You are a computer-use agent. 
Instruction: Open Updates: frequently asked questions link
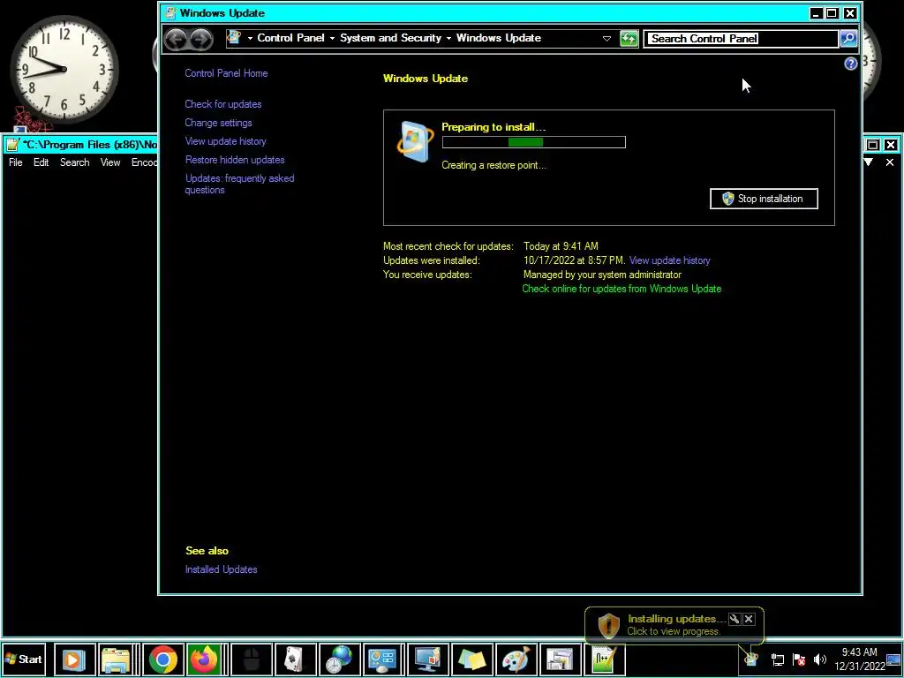239,184
